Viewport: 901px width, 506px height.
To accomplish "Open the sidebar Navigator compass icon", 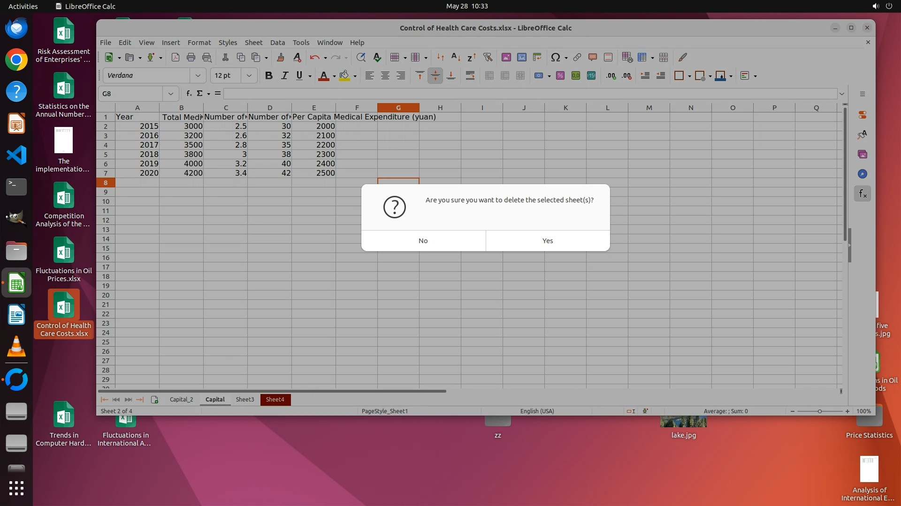I will tap(862, 174).
